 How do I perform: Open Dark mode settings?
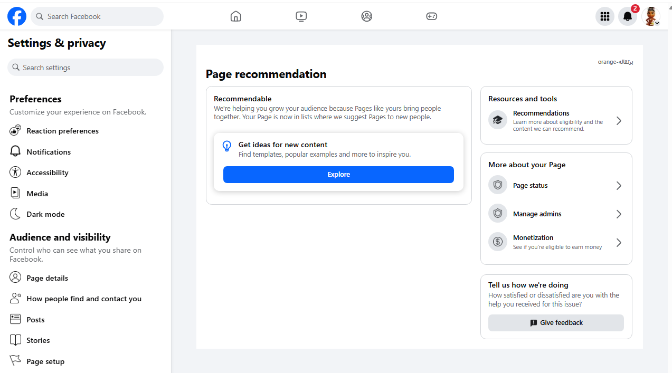point(45,214)
